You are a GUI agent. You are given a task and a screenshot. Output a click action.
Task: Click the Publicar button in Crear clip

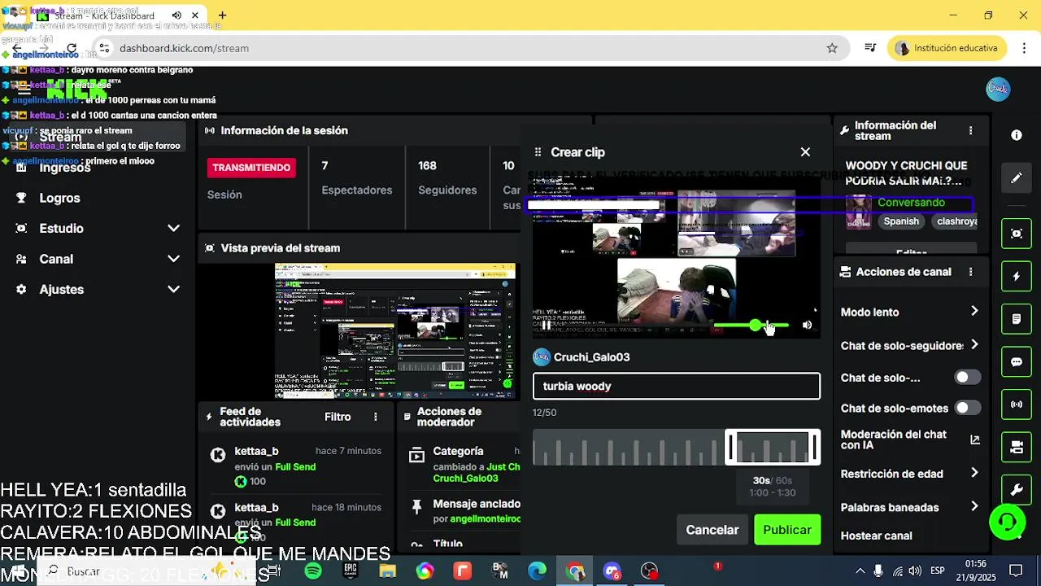pyautogui.click(x=787, y=530)
